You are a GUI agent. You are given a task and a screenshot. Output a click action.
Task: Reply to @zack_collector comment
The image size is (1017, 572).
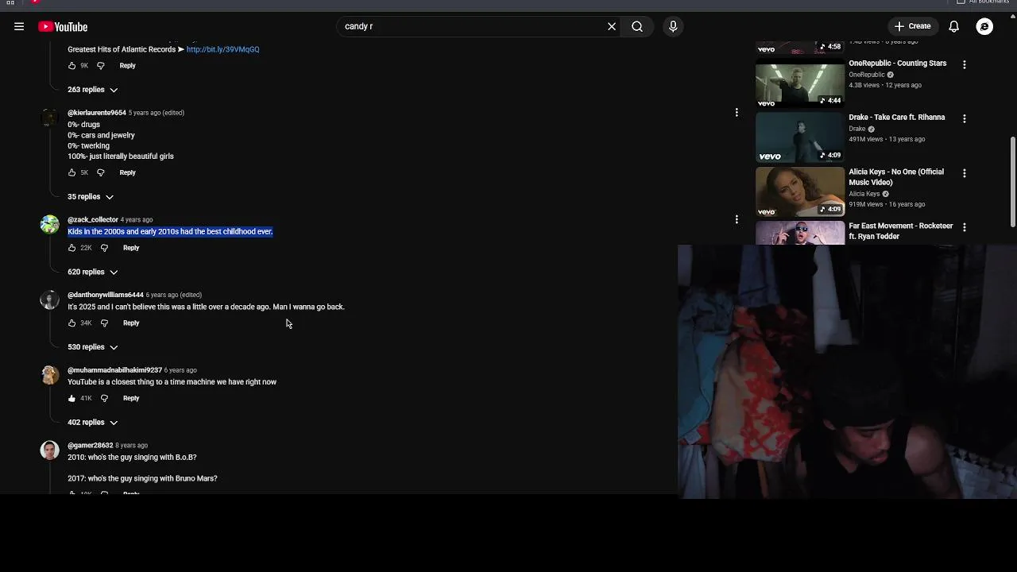[131, 248]
